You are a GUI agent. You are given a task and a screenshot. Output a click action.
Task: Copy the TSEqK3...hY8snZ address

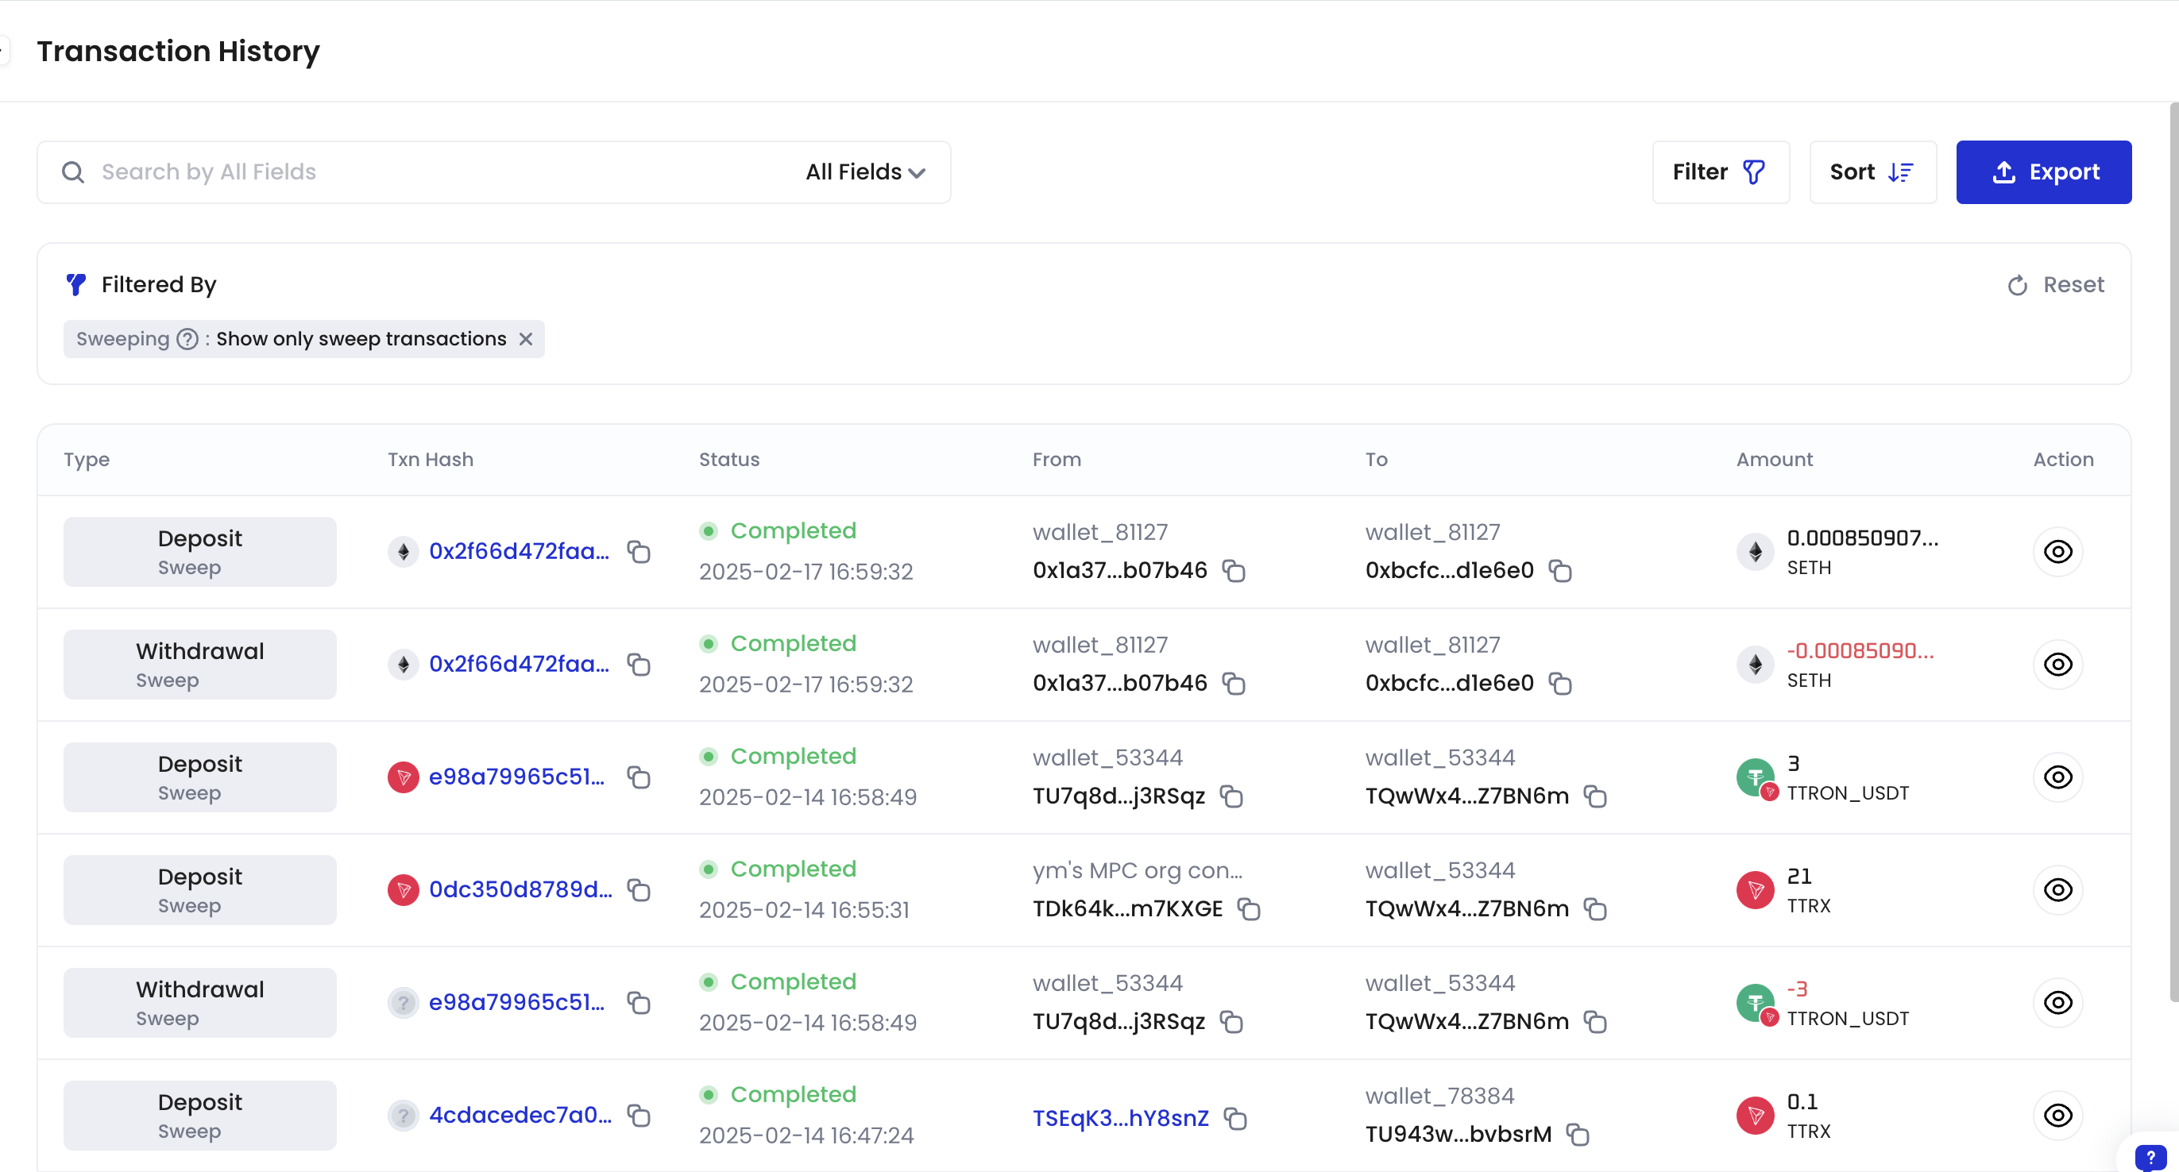[x=1236, y=1119]
